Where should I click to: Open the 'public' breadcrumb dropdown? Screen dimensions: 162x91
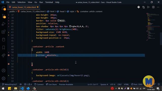click(x=12, y=11)
